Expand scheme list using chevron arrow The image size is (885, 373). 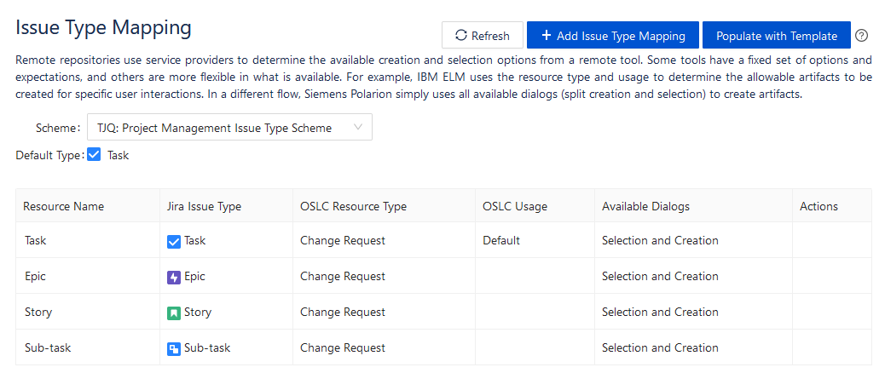click(x=358, y=128)
